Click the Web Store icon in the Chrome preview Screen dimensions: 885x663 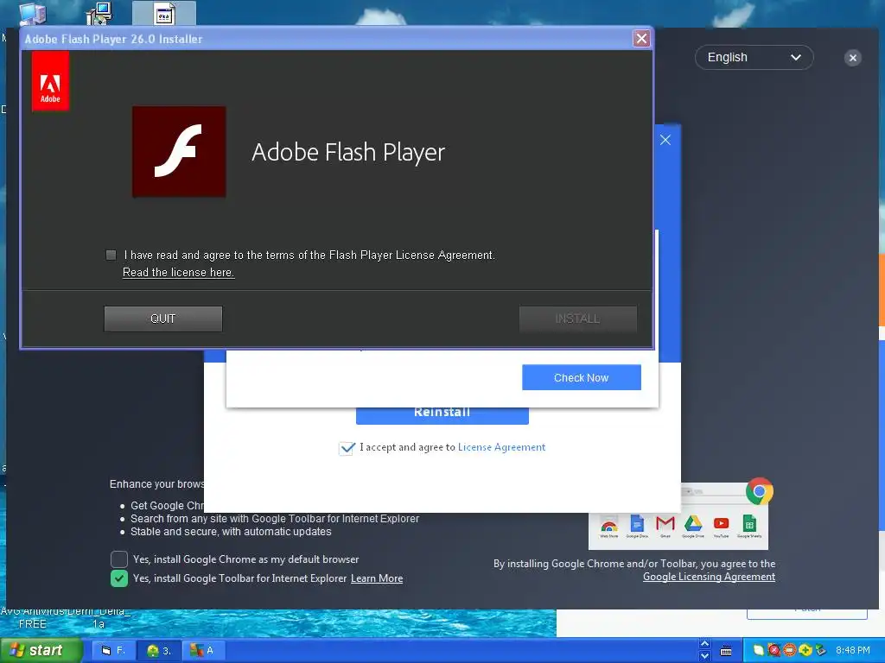point(608,527)
